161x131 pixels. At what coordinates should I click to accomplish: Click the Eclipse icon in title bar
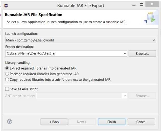pyautogui.click(x=6, y=5)
